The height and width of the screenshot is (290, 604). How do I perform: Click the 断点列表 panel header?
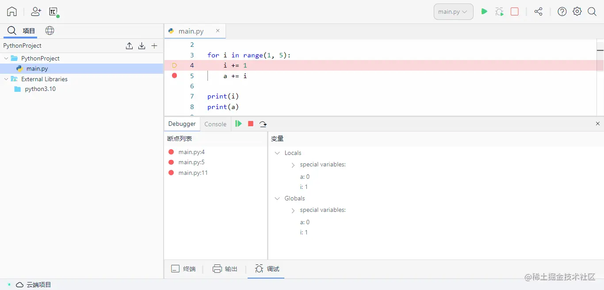click(180, 139)
